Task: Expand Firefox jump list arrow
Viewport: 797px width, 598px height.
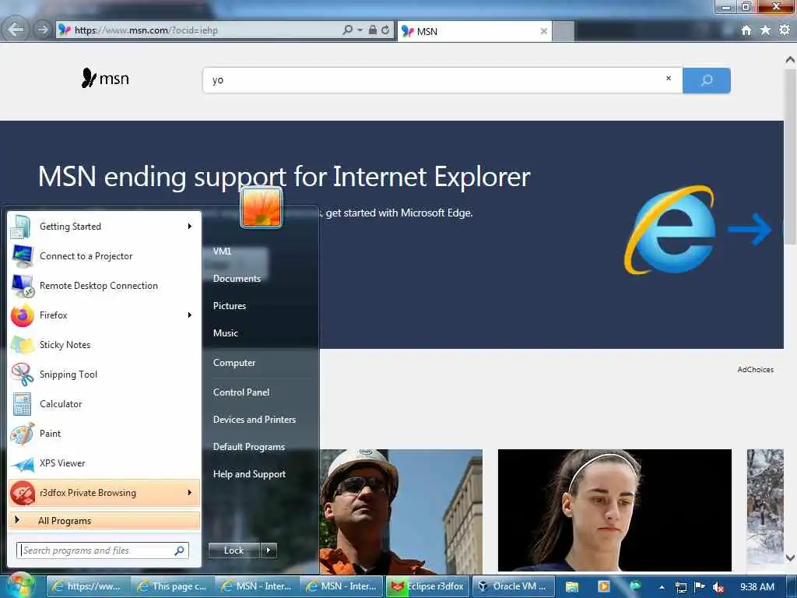Action: coord(190,315)
